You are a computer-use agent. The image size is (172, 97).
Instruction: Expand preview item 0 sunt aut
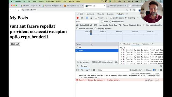click(122, 50)
